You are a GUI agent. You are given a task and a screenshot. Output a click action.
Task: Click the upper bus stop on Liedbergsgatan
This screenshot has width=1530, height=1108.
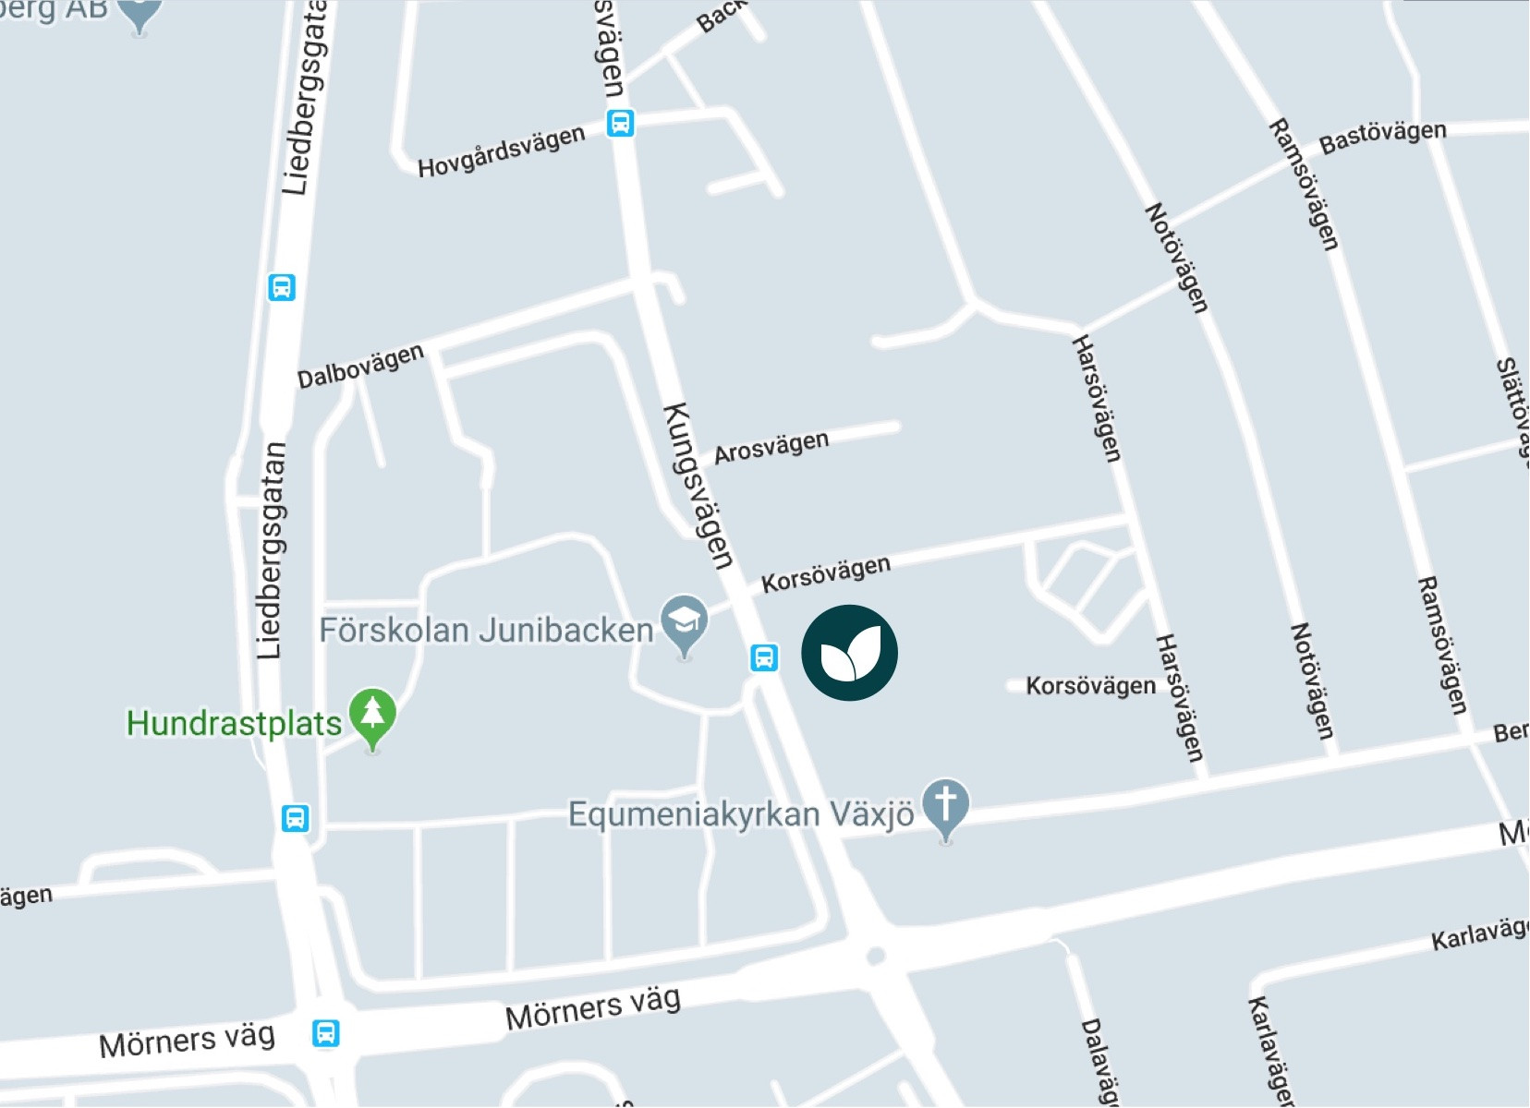[x=282, y=287]
